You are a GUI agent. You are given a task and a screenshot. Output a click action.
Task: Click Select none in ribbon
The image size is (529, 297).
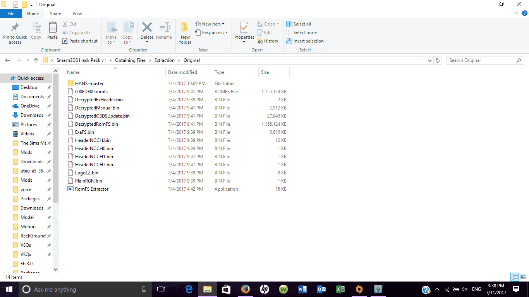[301, 32]
